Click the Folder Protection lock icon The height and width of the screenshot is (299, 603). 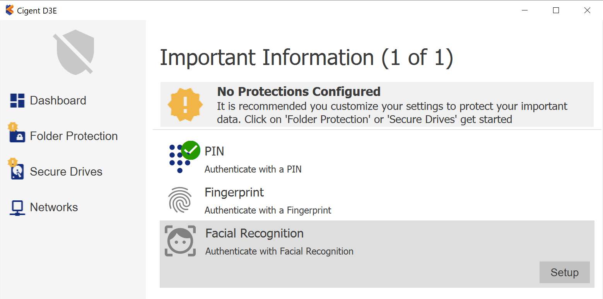click(x=17, y=136)
